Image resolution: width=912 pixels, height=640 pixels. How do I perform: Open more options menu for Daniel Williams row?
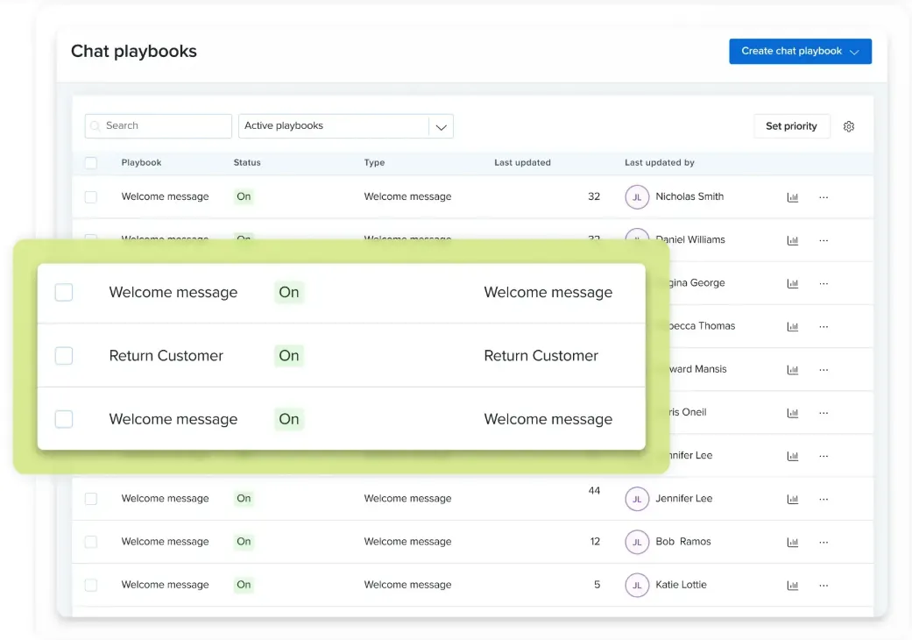(824, 240)
